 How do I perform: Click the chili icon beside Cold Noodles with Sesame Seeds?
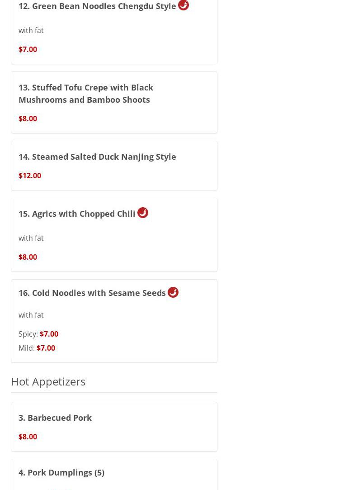pos(173,292)
